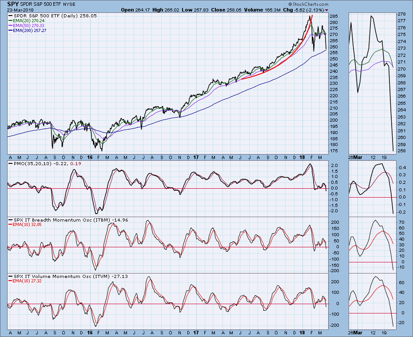Click the 19 date label under zoomed price panel
Viewport: 413px width, 337px height.
coord(384,158)
